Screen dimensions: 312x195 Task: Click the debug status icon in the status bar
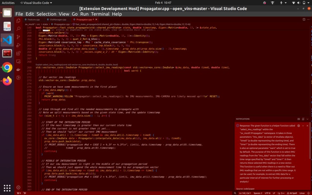25,193
